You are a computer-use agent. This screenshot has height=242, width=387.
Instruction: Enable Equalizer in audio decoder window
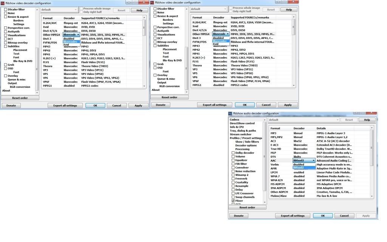[233, 160]
